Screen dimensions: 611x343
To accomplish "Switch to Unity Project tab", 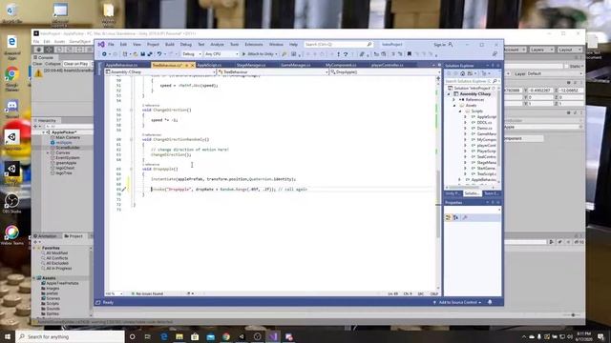I will click(74, 236).
